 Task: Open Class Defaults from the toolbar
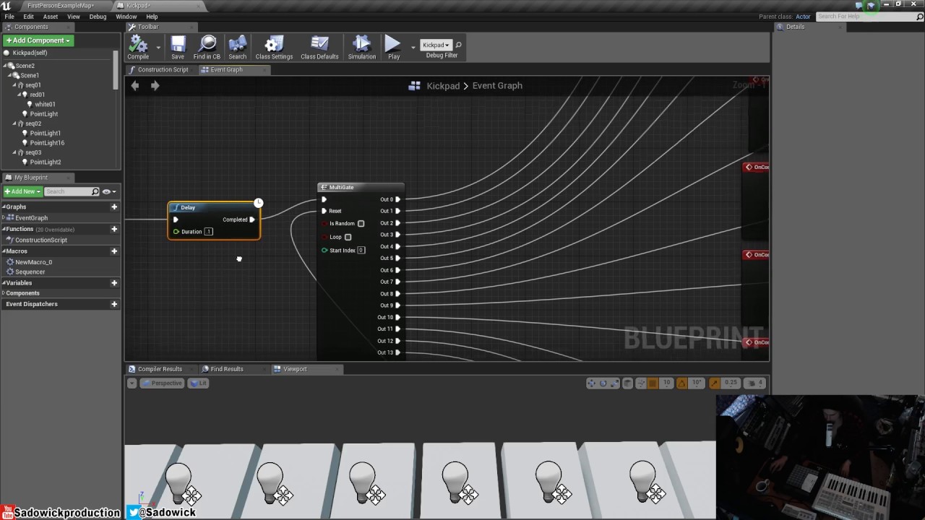pyautogui.click(x=319, y=45)
